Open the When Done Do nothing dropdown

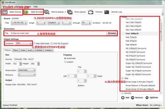click(x=156, y=105)
